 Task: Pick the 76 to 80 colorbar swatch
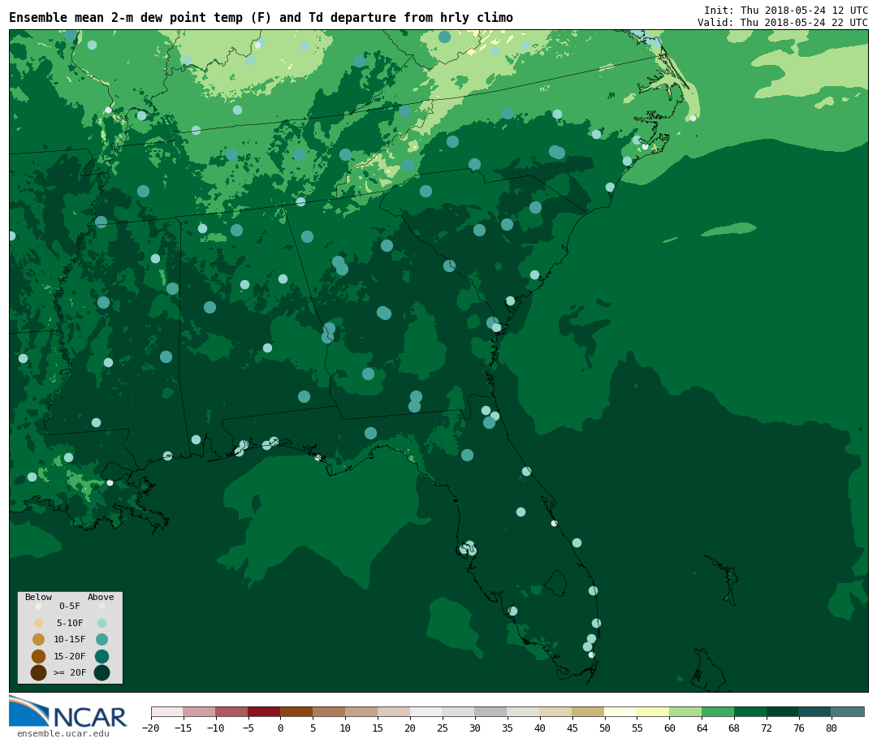815,711
